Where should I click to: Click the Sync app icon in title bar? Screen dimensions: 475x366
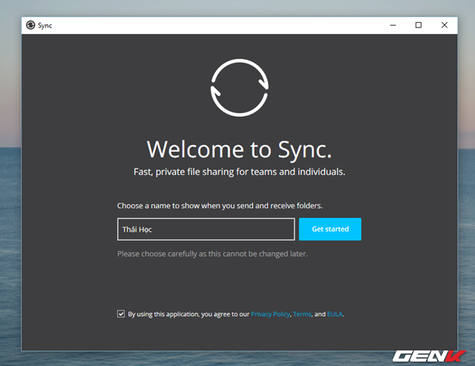pos(30,24)
